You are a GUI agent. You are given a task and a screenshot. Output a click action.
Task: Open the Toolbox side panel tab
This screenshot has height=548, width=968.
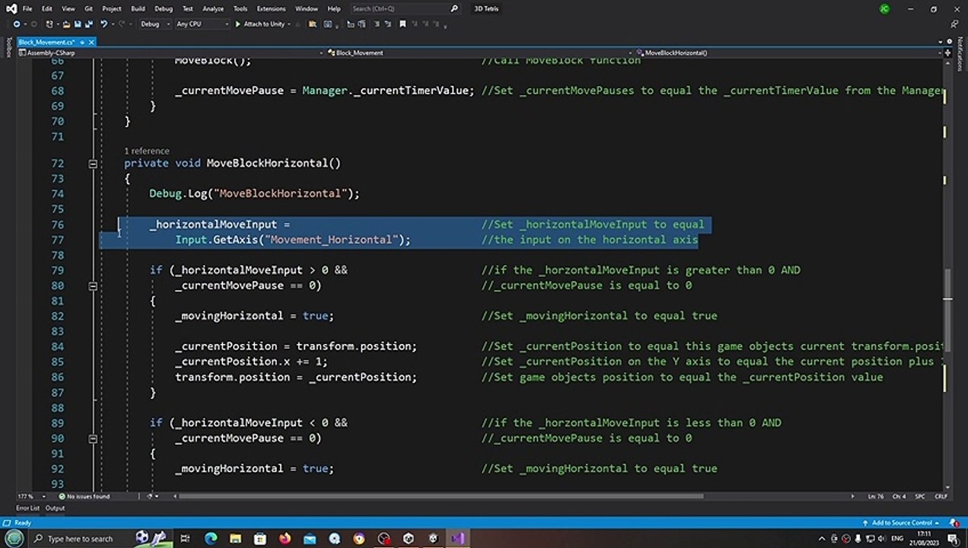coord(8,48)
